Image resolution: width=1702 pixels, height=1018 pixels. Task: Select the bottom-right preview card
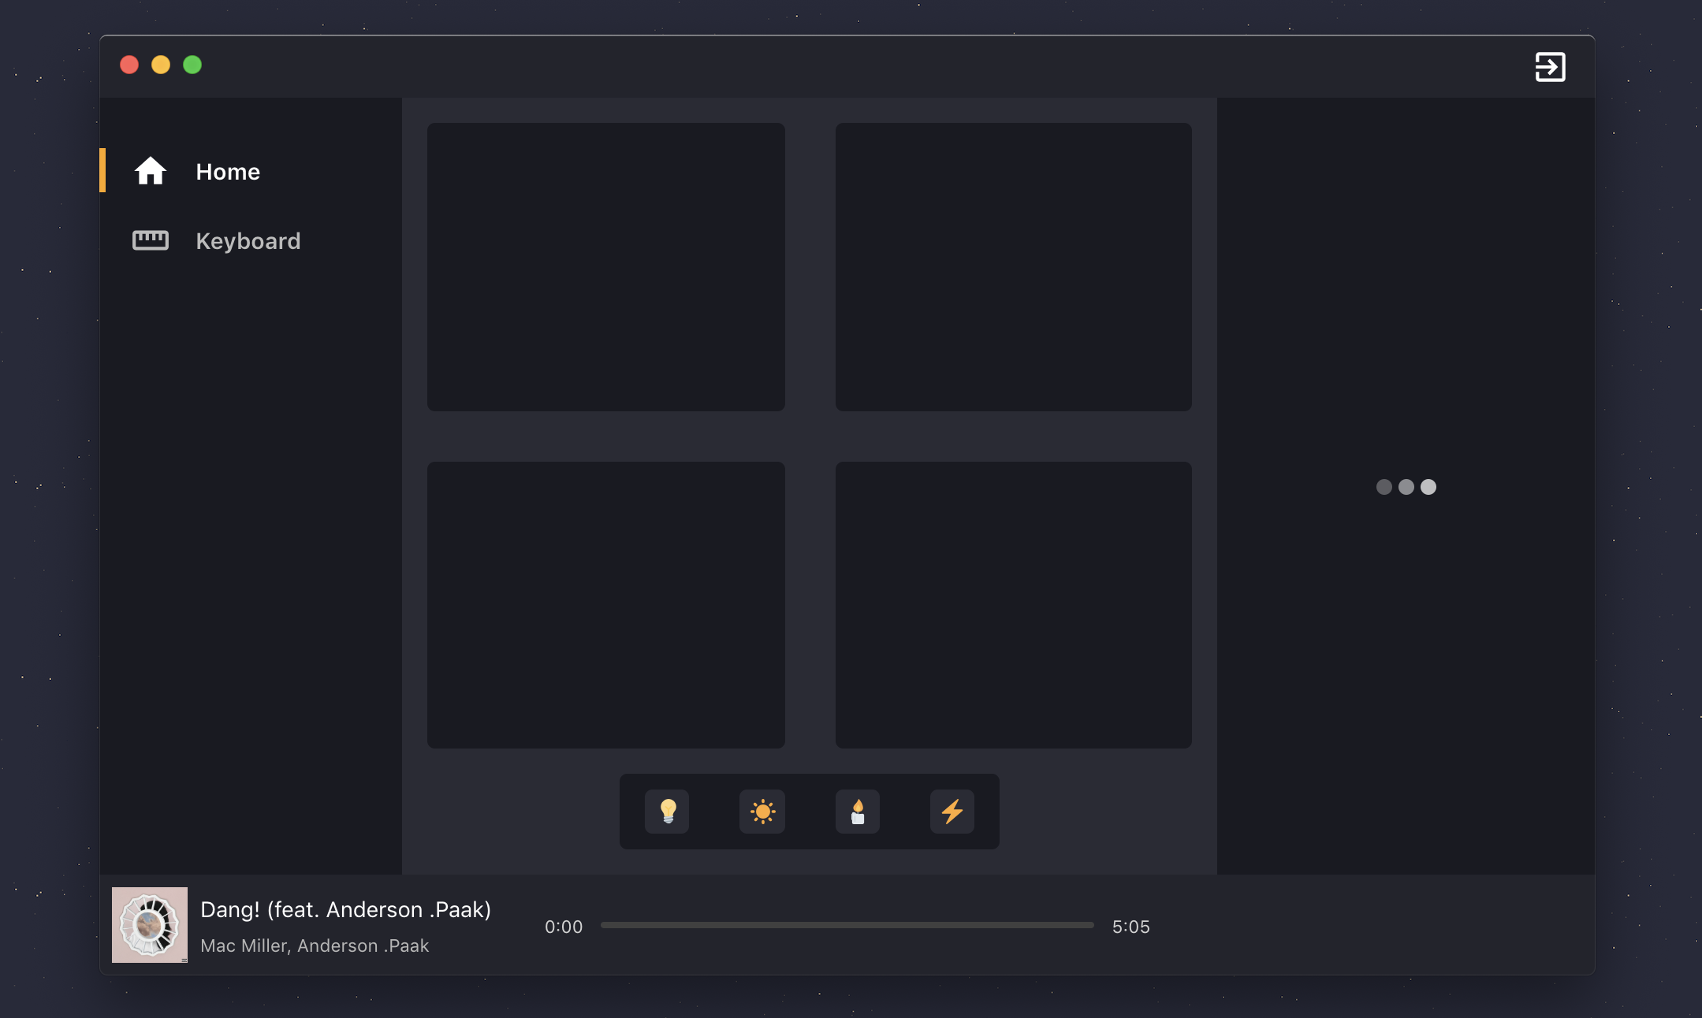coord(1013,604)
